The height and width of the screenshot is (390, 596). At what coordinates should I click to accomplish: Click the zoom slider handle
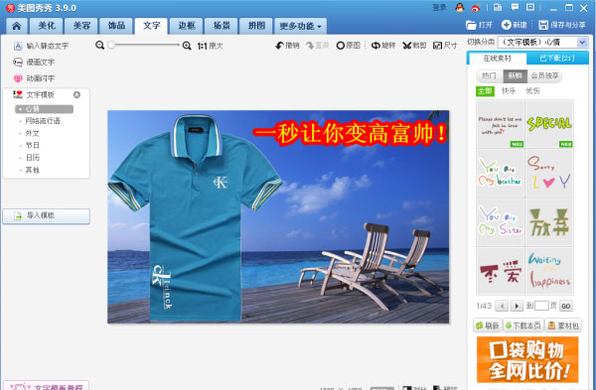[x=111, y=46]
